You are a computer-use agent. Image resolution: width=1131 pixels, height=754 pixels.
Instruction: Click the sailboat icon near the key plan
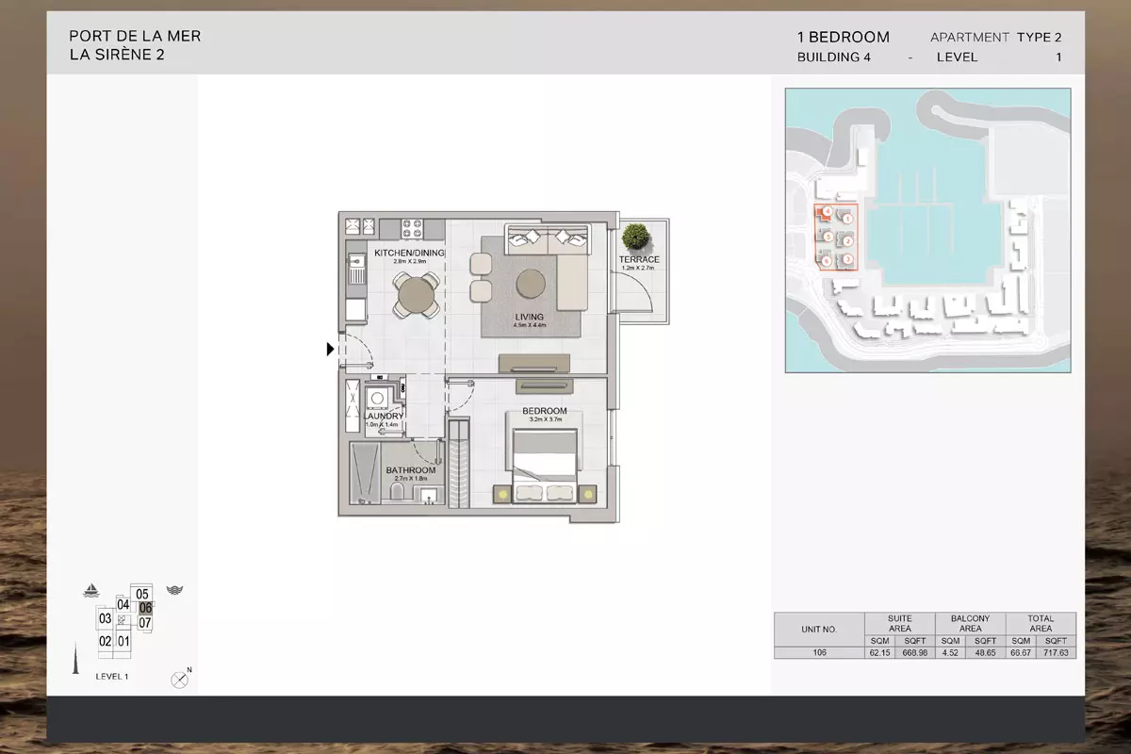pyautogui.click(x=91, y=591)
